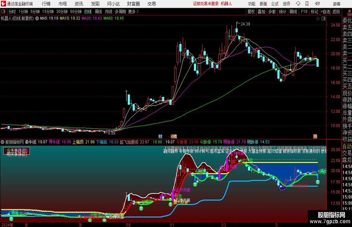This screenshot has height=227, width=352.
Task: Click the 预 forecast marker on chart
Action: [315, 136]
